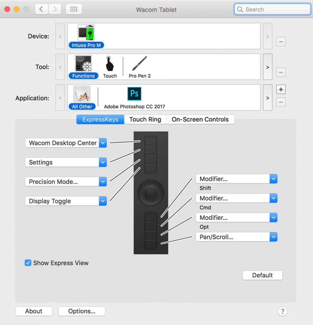The width and height of the screenshot is (313, 325).
Task: Open the Precision Mode dropdown
Action: [66, 182]
